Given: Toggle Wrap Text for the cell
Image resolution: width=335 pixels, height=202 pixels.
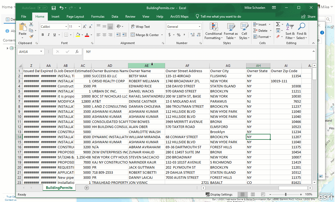Looking at the screenshot, I should click(140, 27).
